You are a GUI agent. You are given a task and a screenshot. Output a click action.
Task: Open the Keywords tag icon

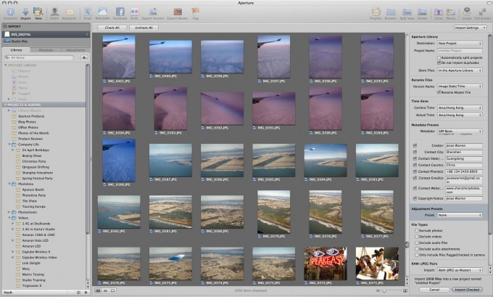(x=69, y=12)
